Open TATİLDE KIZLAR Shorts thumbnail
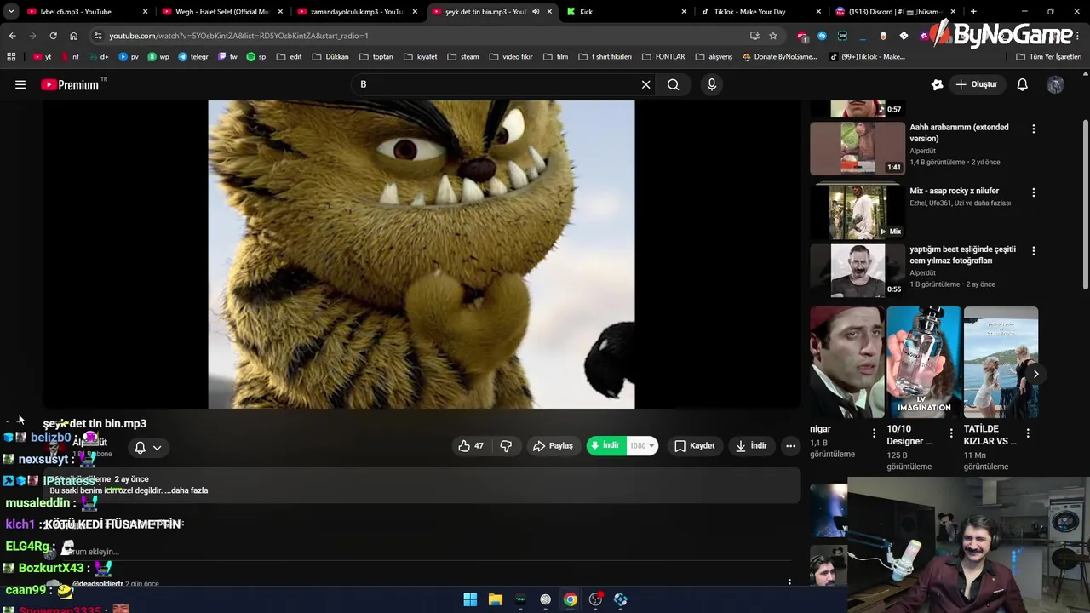This screenshot has height=613, width=1090. pyautogui.click(x=1001, y=362)
